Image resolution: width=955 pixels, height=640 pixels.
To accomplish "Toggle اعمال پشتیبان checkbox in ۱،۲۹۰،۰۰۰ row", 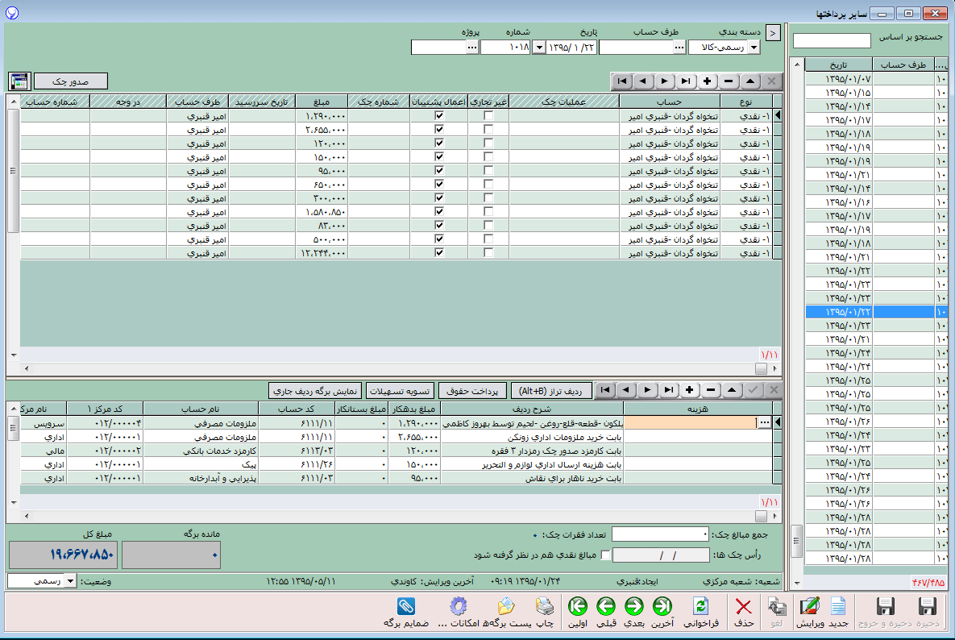I will point(439,116).
